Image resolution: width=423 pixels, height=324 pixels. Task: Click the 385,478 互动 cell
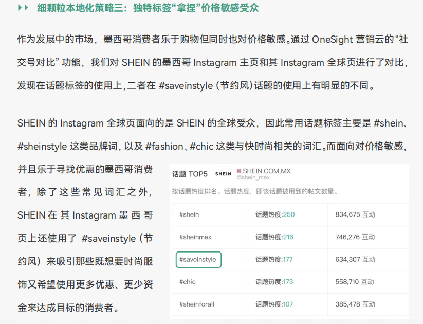(x=355, y=304)
